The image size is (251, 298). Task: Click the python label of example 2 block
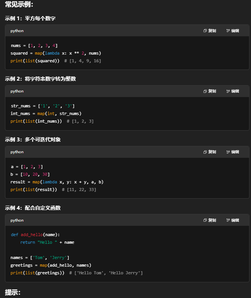coord(17,91)
